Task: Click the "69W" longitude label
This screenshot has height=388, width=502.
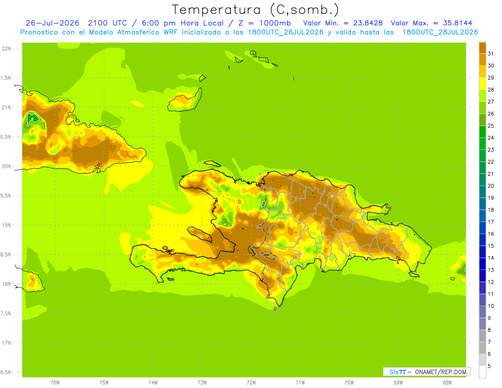Action: [x=398, y=383]
